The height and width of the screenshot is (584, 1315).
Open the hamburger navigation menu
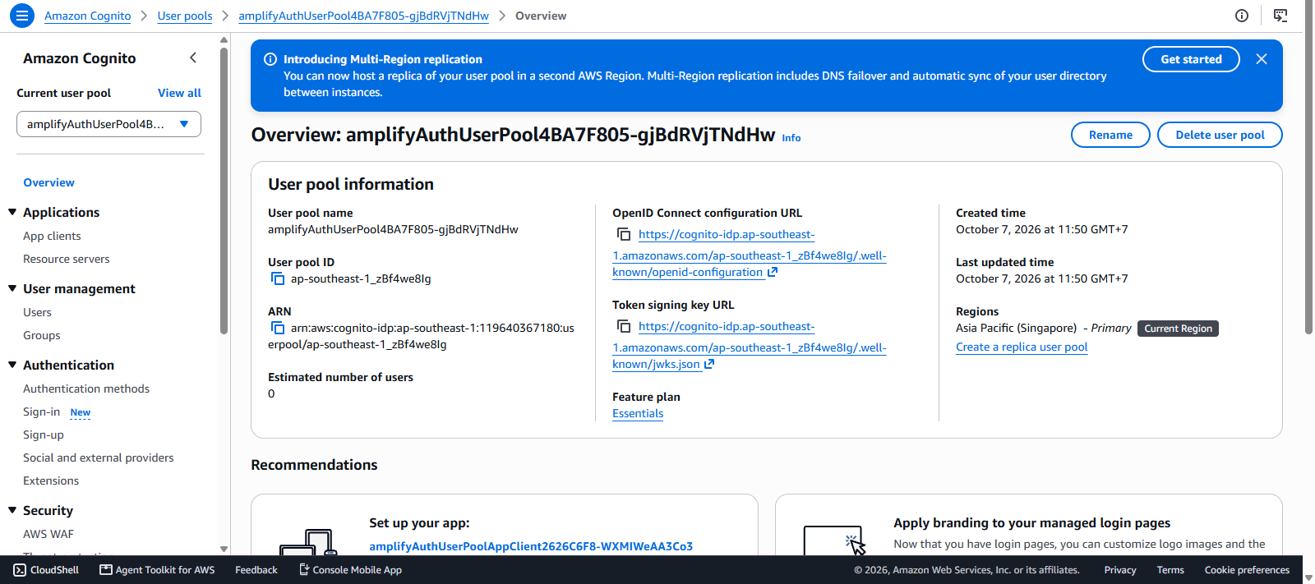coord(21,16)
